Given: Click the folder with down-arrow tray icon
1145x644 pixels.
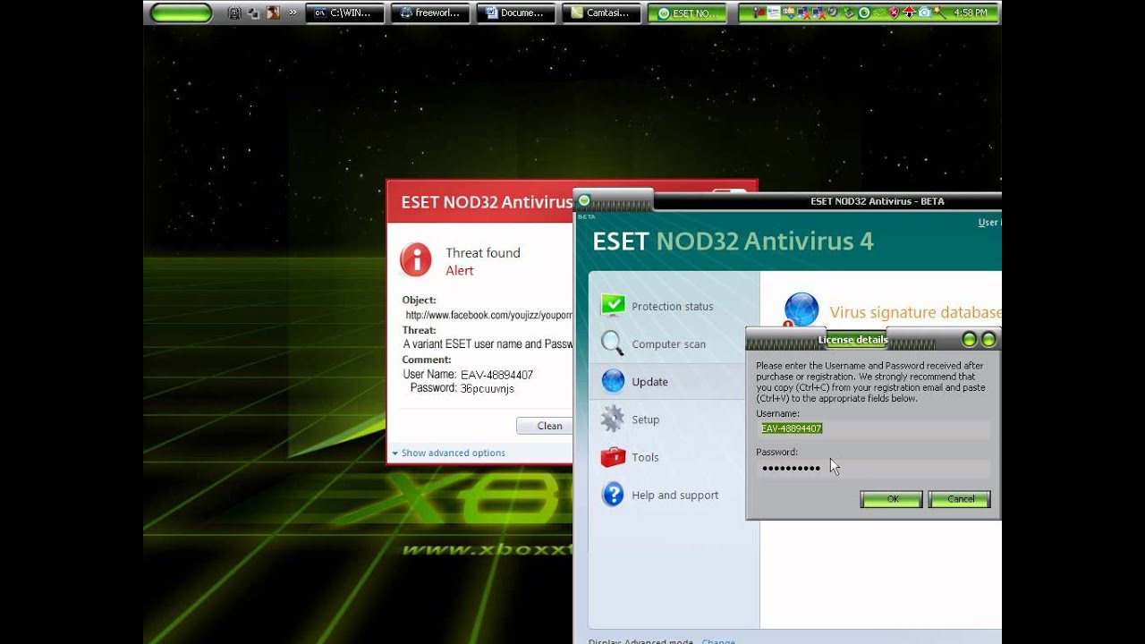Looking at the screenshot, I should pos(790,13).
